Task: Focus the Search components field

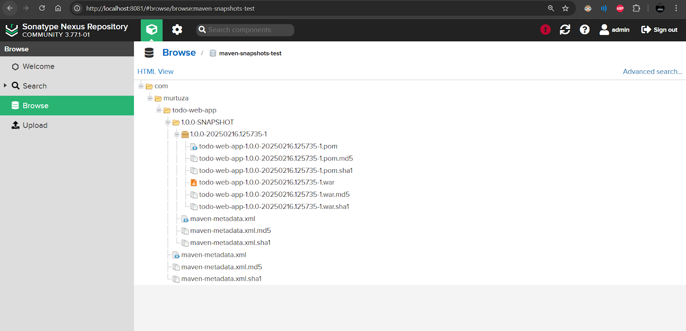Action: 245,30
